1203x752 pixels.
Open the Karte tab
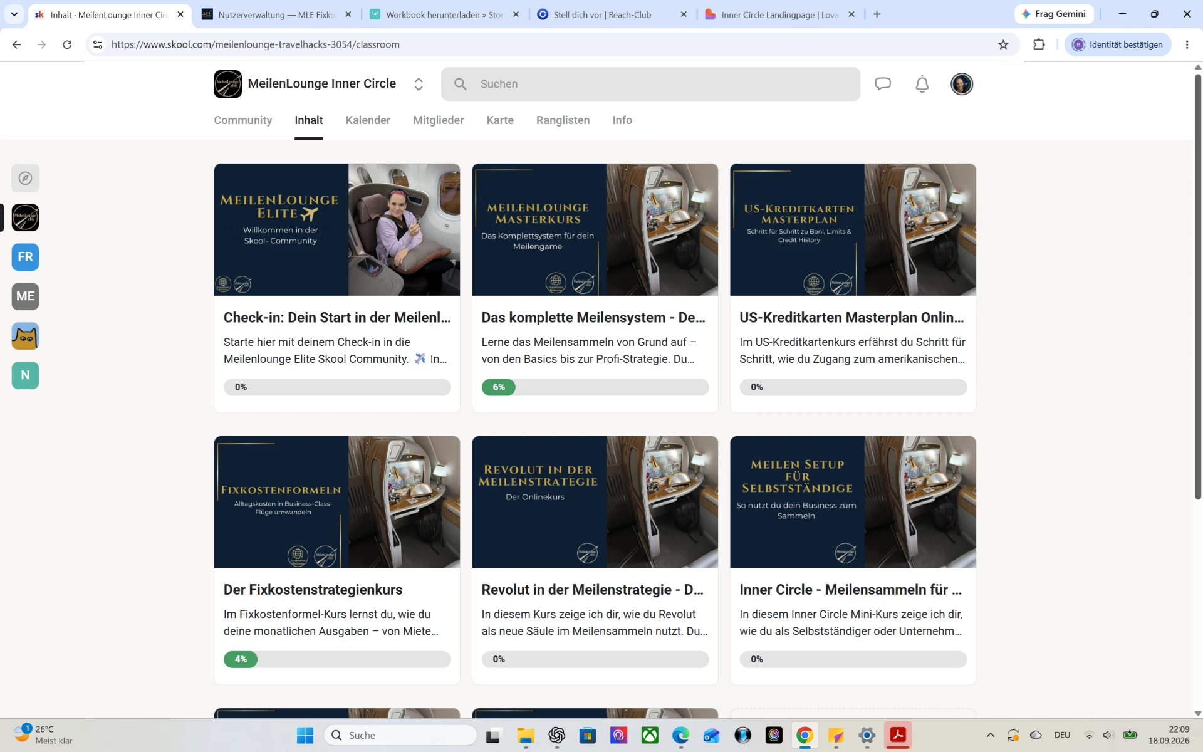coord(500,120)
